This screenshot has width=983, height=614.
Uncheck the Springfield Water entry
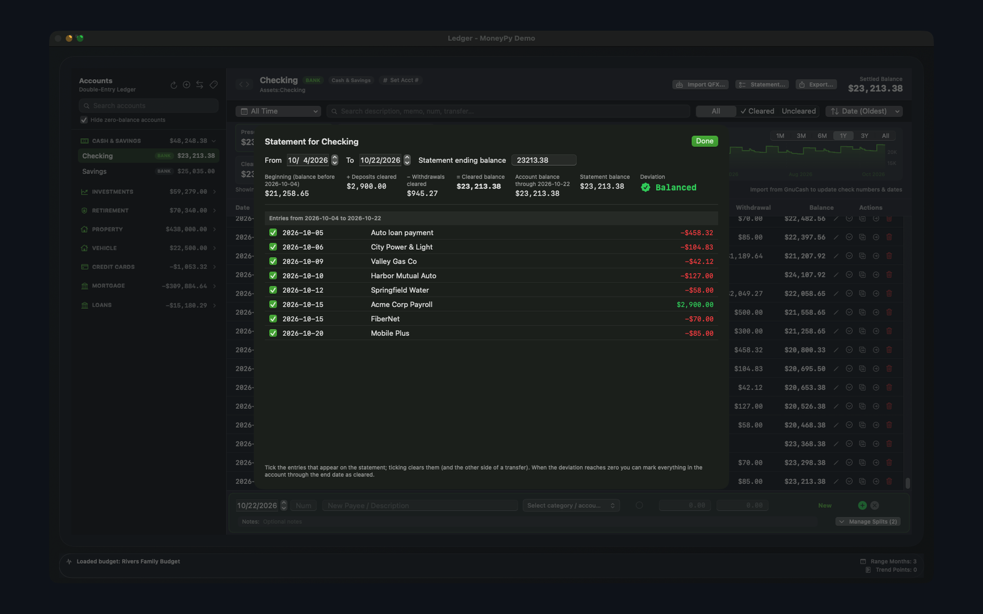click(273, 290)
